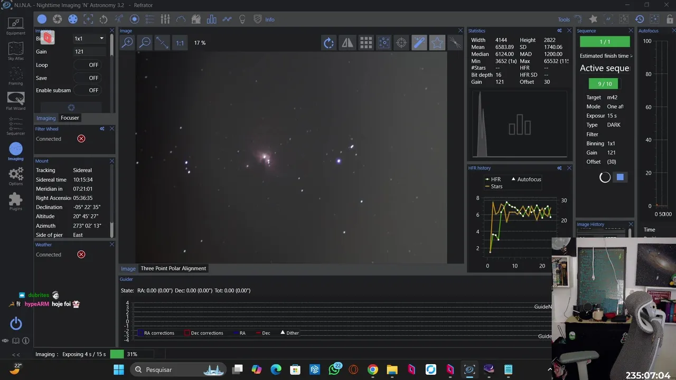676x380 pixels.
Task: Open the Flat Wizard
Action: (x=15, y=101)
